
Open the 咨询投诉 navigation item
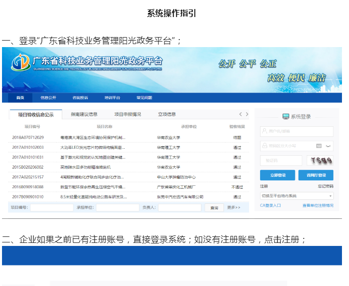point(80,98)
